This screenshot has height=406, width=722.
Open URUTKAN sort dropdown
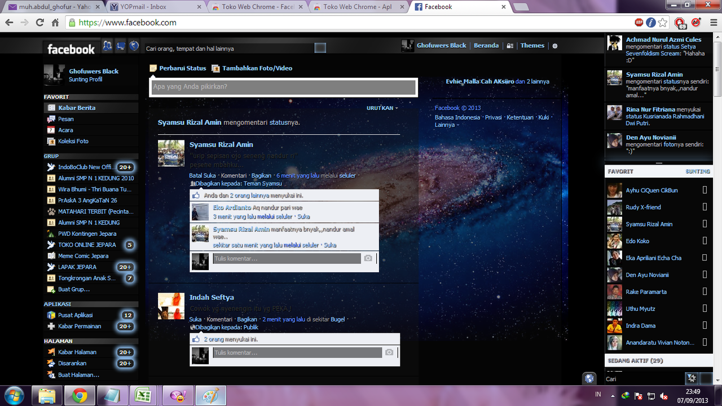click(x=382, y=108)
